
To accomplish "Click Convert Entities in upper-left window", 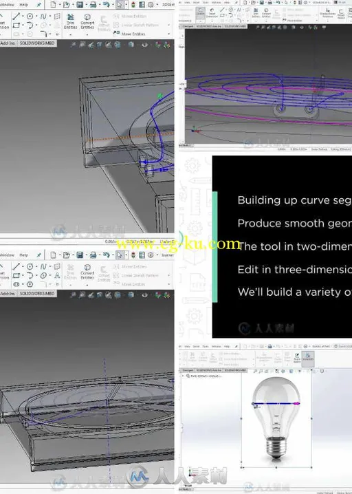I will tap(87, 21).
